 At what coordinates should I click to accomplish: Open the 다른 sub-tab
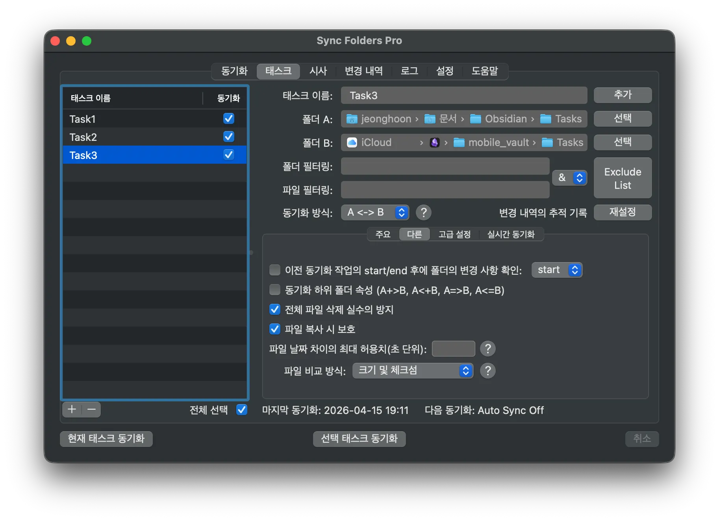tap(414, 235)
